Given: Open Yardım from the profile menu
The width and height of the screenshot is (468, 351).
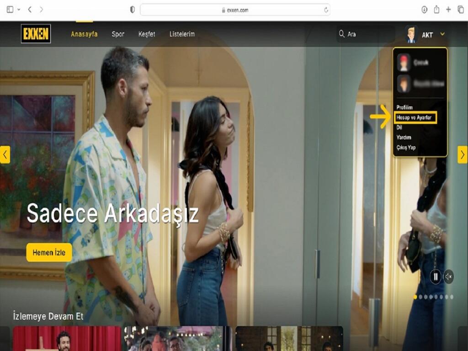Looking at the screenshot, I should click(x=404, y=137).
